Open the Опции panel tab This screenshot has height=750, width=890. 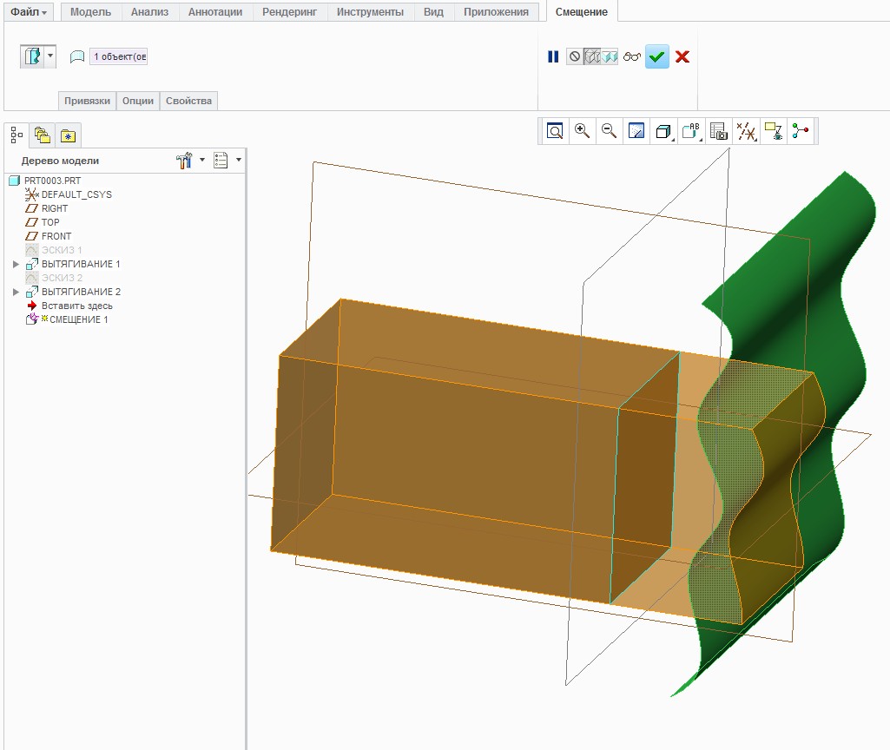[138, 101]
